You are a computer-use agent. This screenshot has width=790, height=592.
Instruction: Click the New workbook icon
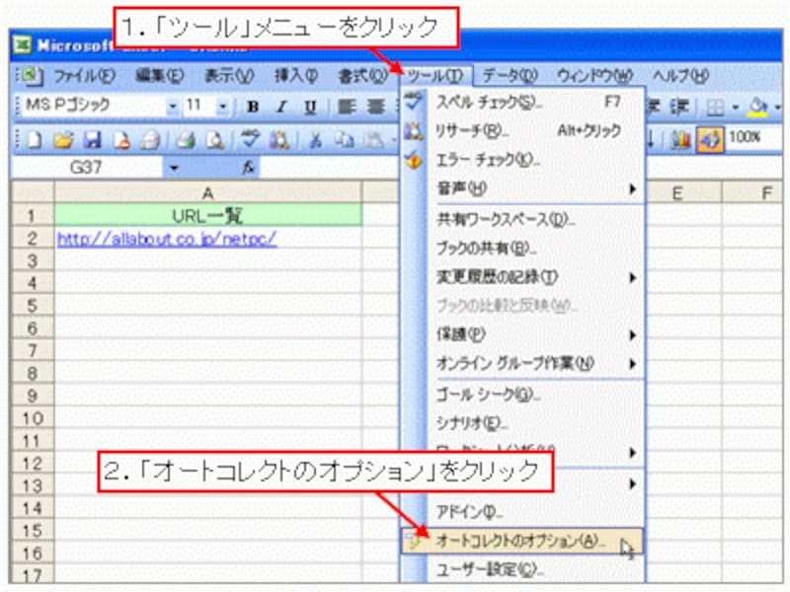(35, 140)
